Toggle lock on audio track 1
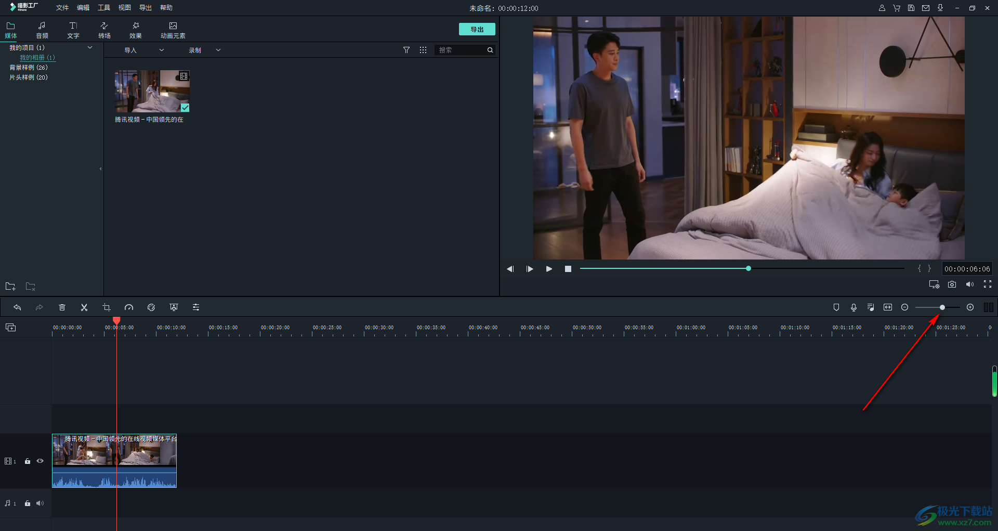The image size is (998, 531). point(28,503)
